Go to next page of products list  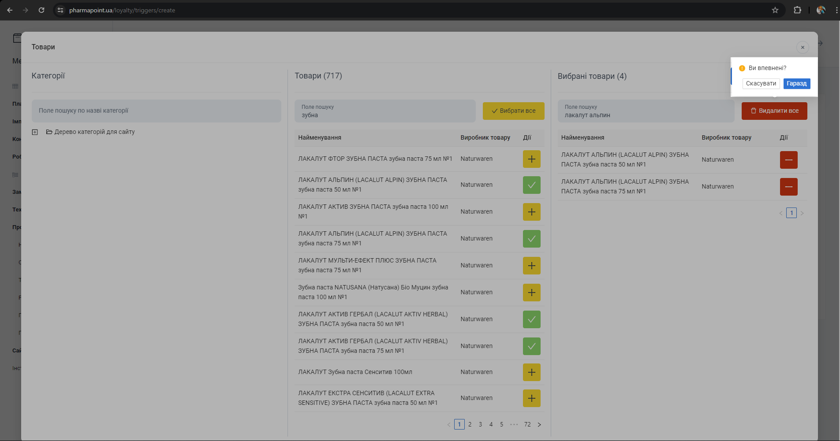tap(539, 425)
